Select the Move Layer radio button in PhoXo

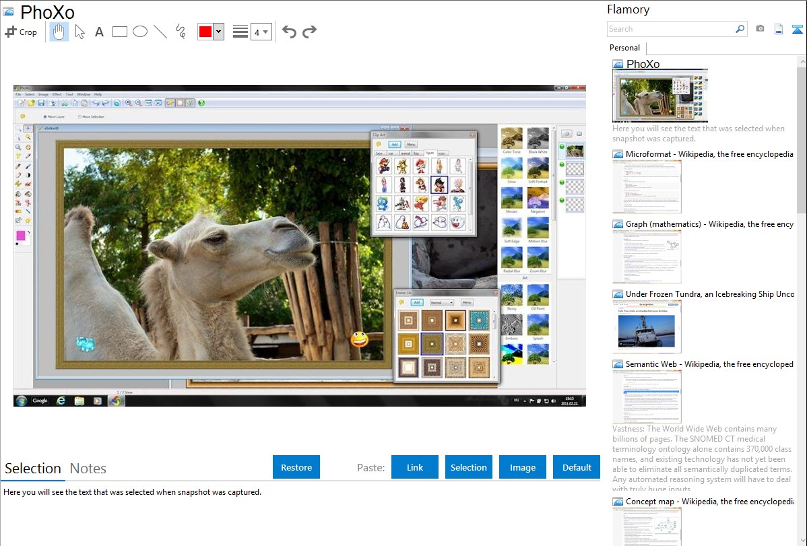point(53,117)
